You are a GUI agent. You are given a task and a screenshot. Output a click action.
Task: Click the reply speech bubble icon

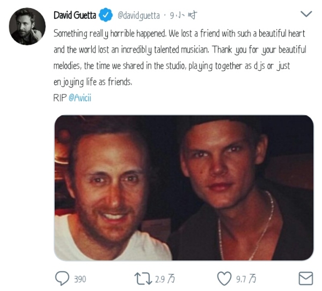click(x=63, y=279)
